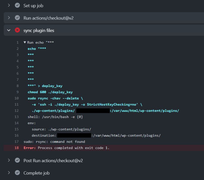The height and width of the screenshot is (180, 204).
Task: Click log line number 16
Action: [17, 135]
